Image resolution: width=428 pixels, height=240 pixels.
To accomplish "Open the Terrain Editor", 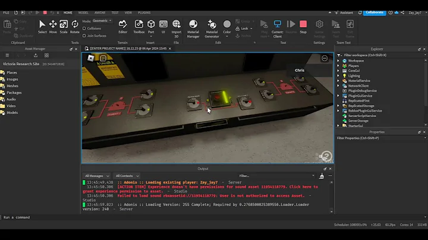I will coord(122,27).
